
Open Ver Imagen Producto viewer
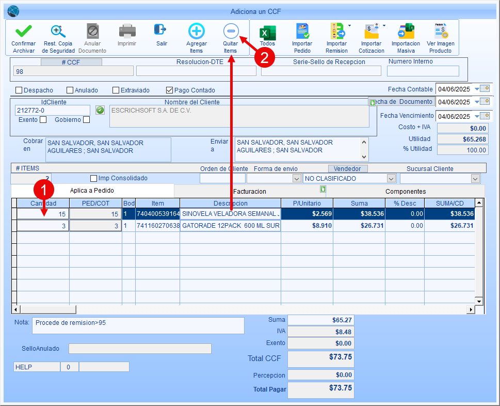pyautogui.click(x=440, y=31)
